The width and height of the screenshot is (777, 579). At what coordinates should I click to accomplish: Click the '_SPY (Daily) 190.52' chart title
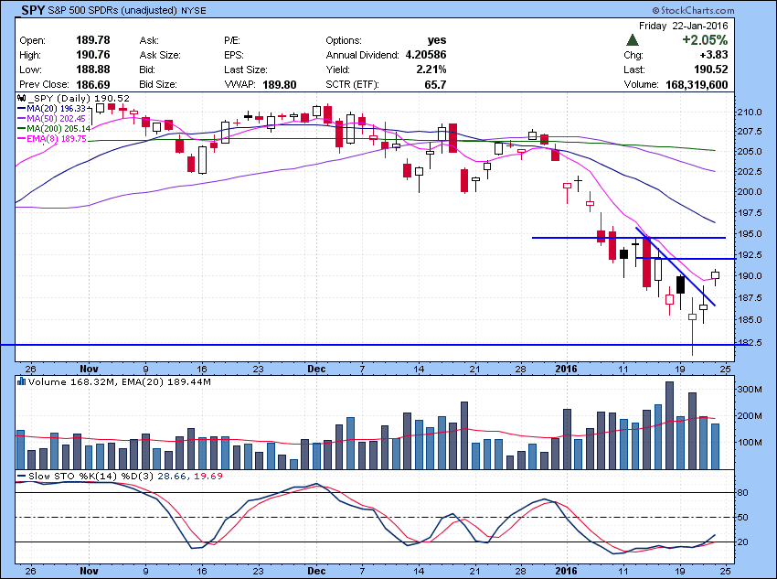point(79,98)
